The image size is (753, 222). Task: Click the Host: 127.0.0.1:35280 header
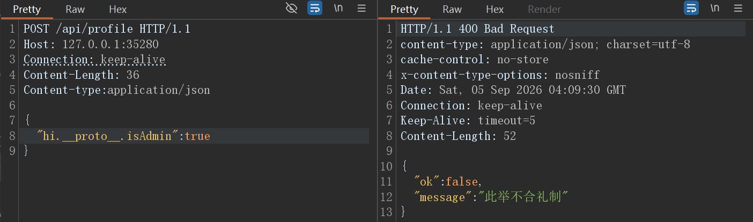click(91, 44)
